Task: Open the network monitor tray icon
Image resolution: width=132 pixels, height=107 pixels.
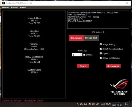Action: pos(85,104)
